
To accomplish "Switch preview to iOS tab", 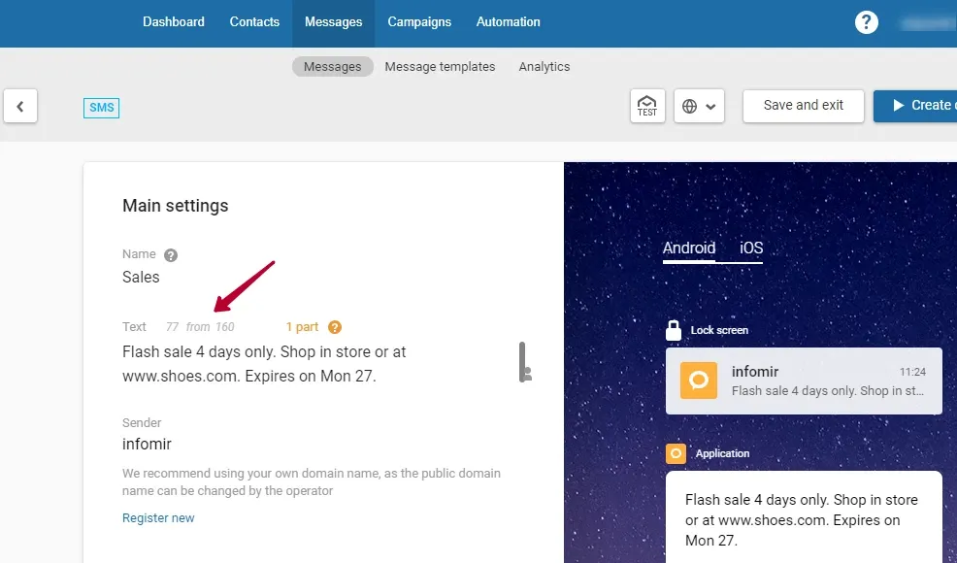I will (751, 248).
